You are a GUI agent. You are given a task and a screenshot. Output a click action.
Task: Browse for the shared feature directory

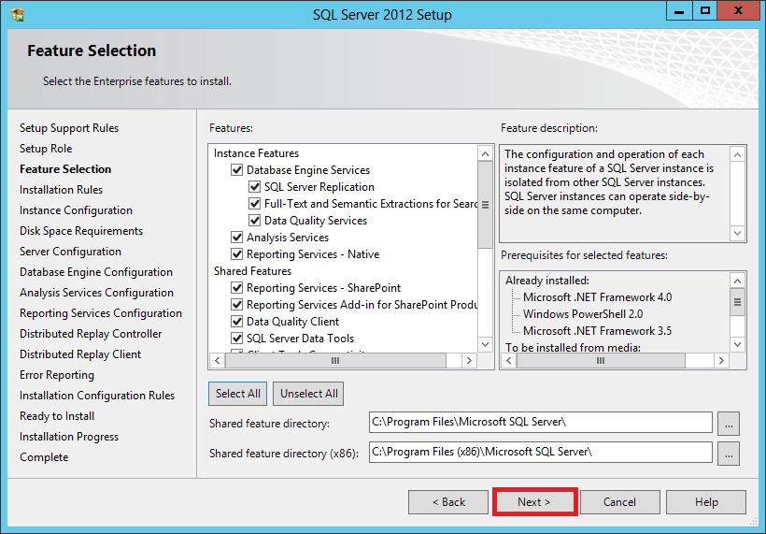point(730,424)
